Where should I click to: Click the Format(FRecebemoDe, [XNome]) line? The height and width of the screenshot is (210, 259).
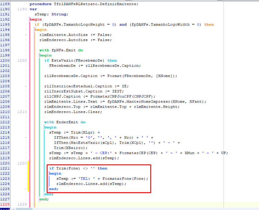click(x=111, y=76)
